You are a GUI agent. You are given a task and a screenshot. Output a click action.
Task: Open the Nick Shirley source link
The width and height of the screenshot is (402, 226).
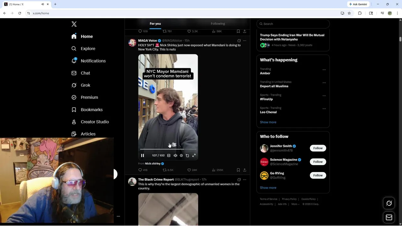coord(155,164)
